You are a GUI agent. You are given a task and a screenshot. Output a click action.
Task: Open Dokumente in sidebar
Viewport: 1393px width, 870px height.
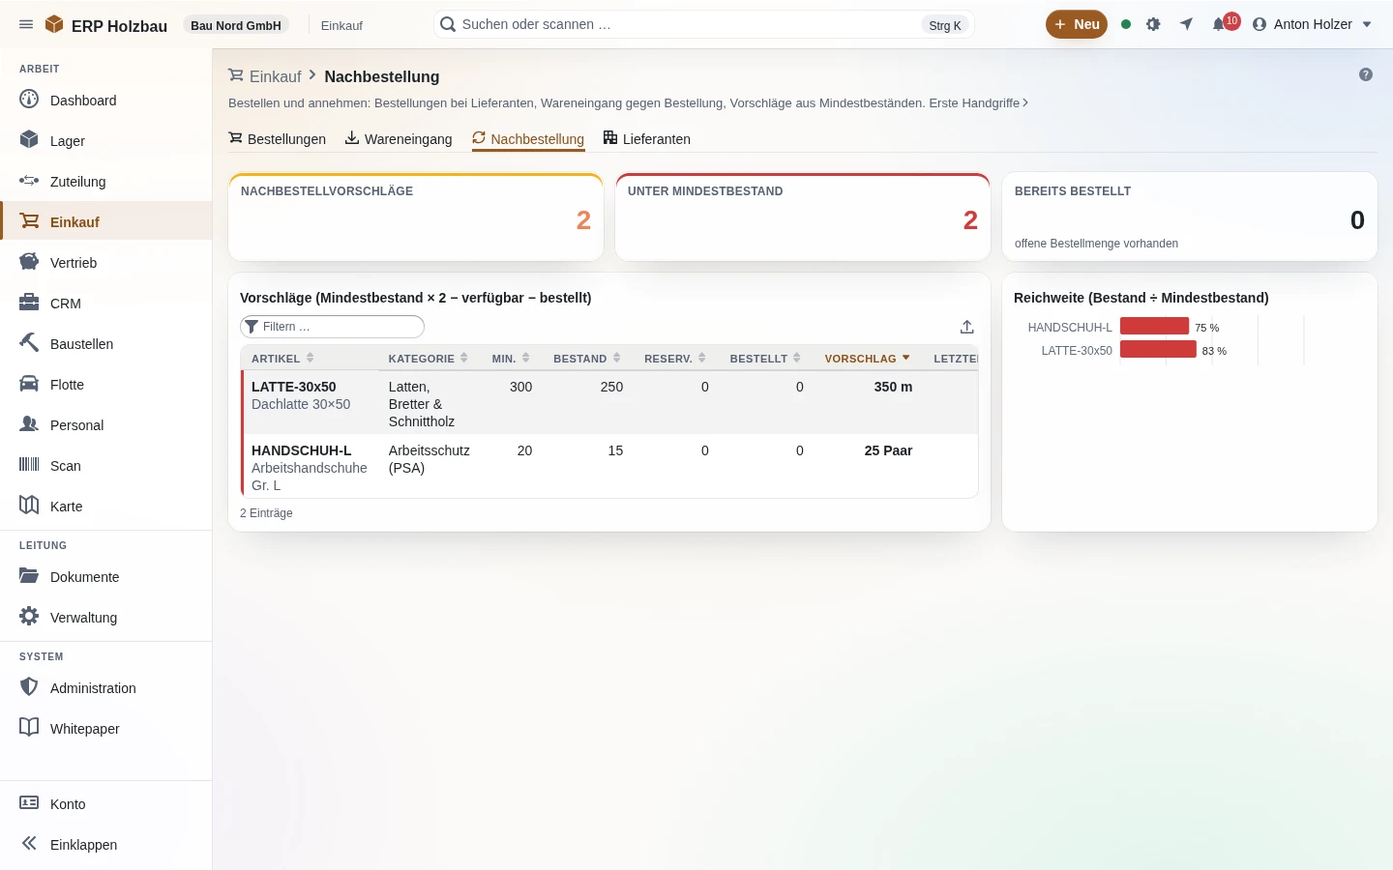click(106, 576)
